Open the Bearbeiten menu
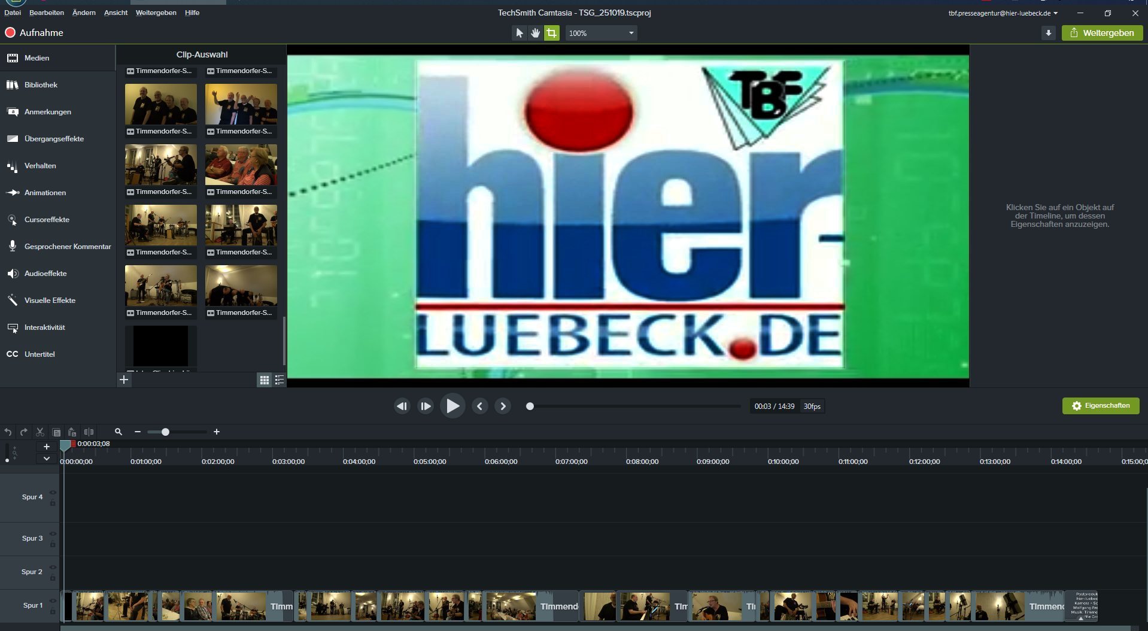1148x631 pixels. pos(46,13)
